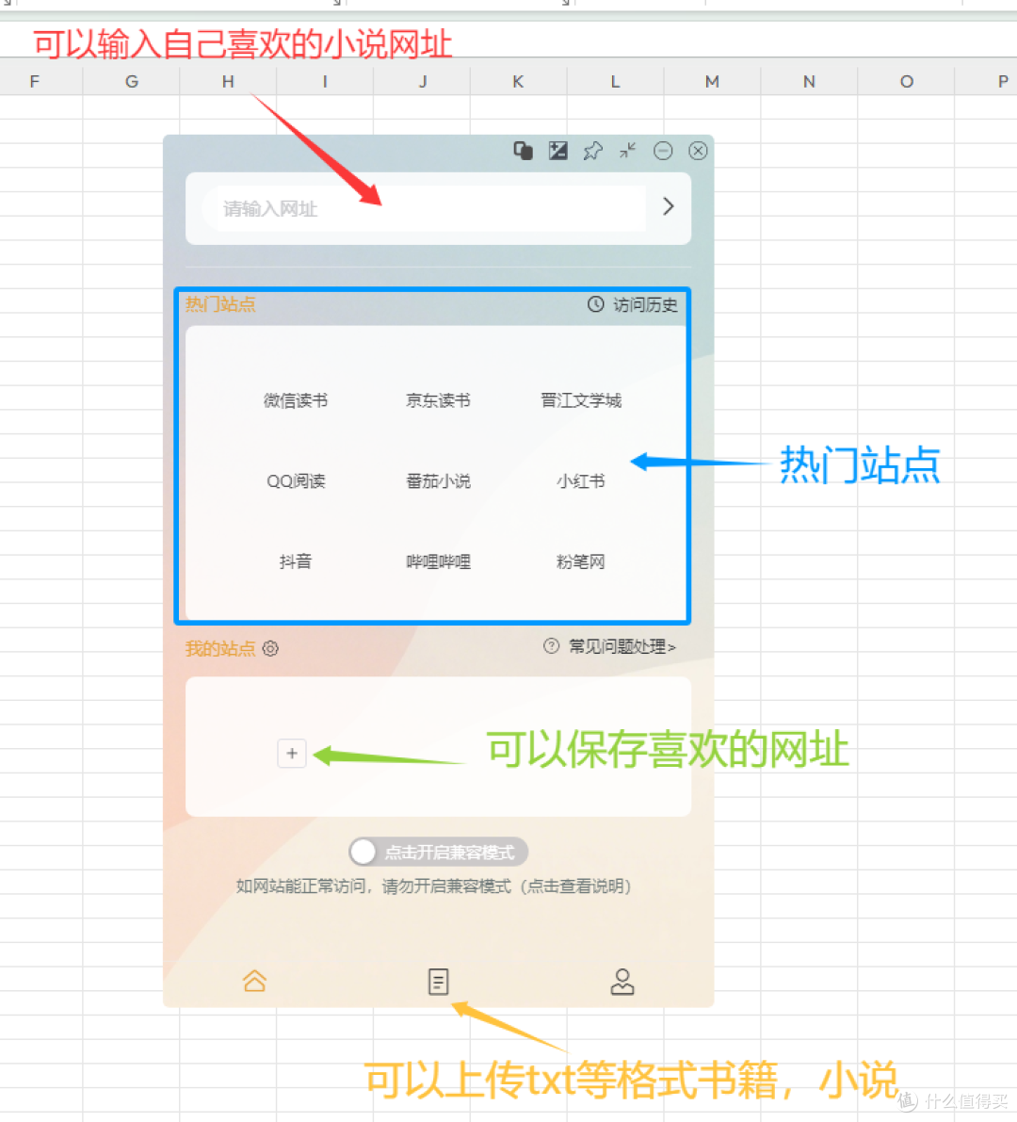Open 粉笔网 site

click(581, 561)
